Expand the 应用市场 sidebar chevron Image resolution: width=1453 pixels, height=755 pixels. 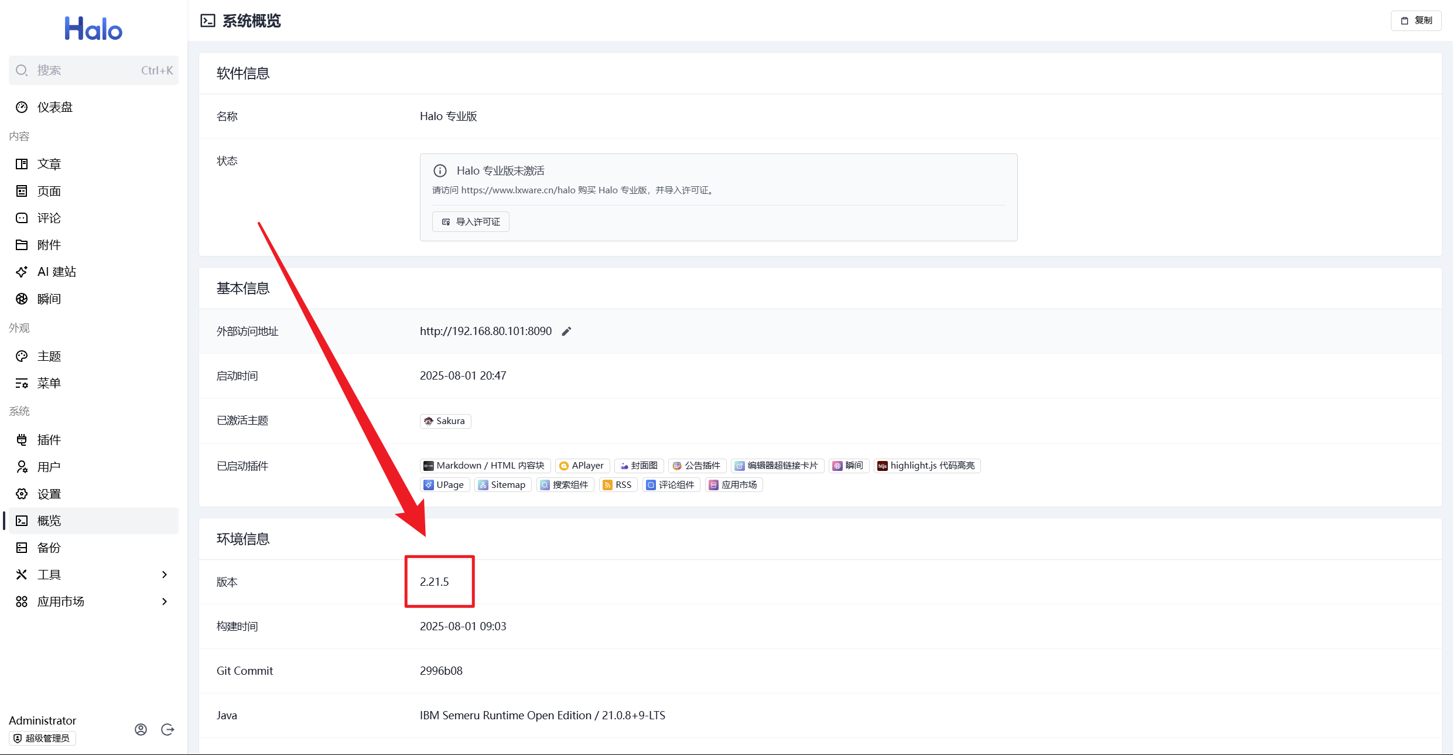coord(165,602)
